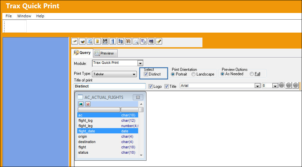Click the brown binoculars toolbar icon
The width and height of the screenshot is (302, 167).
click(x=128, y=41)
